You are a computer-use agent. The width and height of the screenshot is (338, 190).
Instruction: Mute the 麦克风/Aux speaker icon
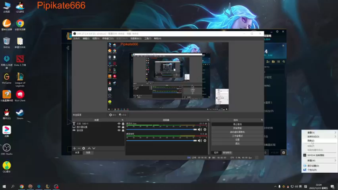click(x=200, y=130)
